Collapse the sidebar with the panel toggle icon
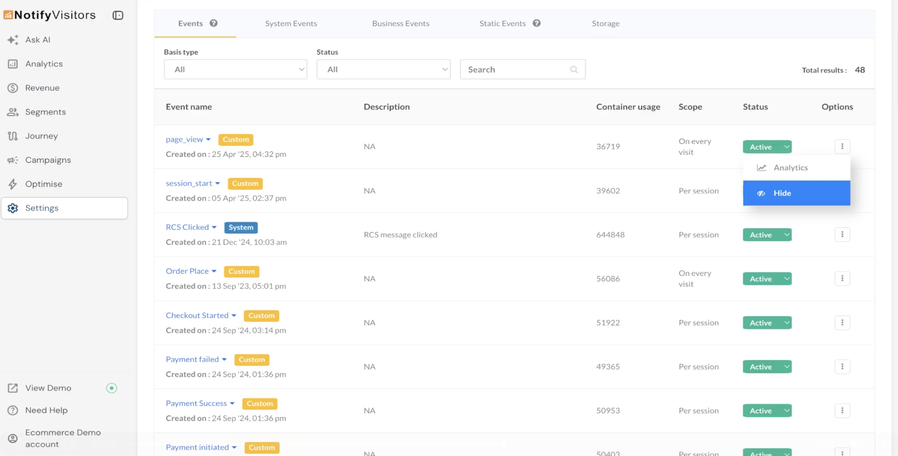Screen dimensions: 898x456 [x=118, y=15]
